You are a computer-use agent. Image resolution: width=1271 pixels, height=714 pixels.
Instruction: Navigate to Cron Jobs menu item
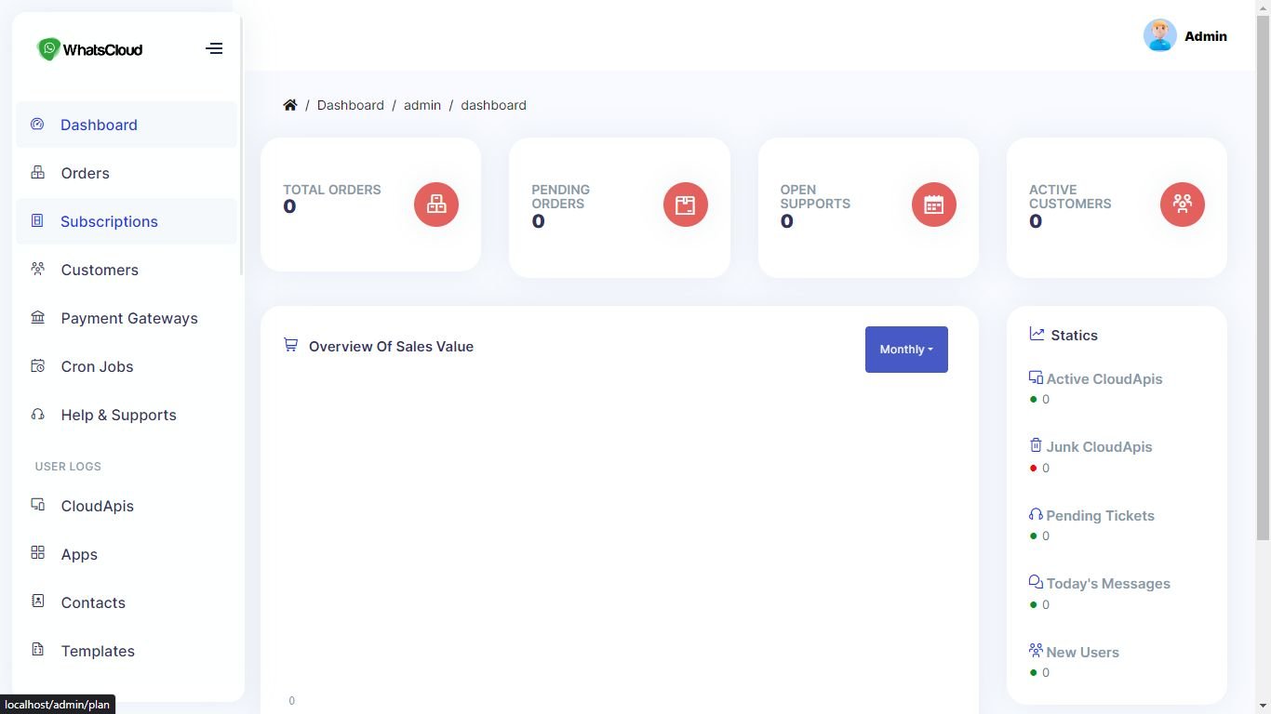97,366
